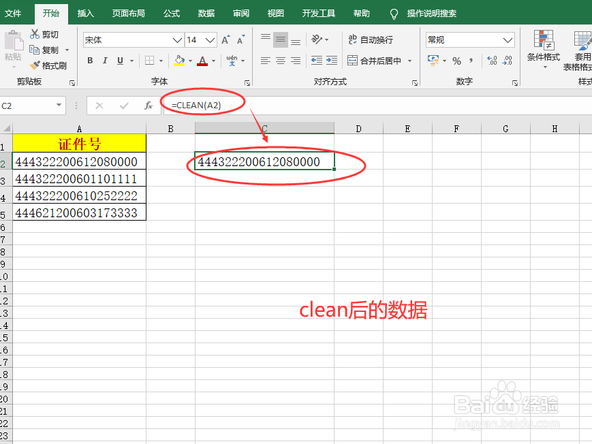Open the fill color dropdown arrow
This screenshot has width=592, height=444.
(189, 61)
